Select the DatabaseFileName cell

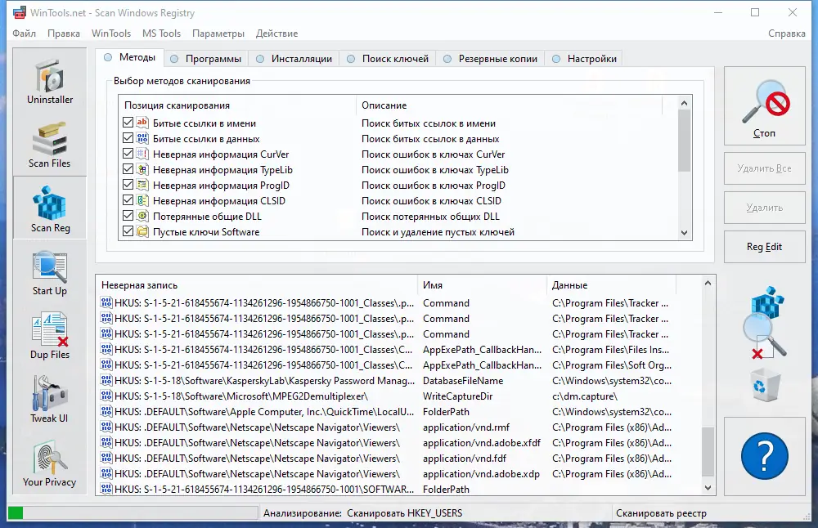pos(463,381)
